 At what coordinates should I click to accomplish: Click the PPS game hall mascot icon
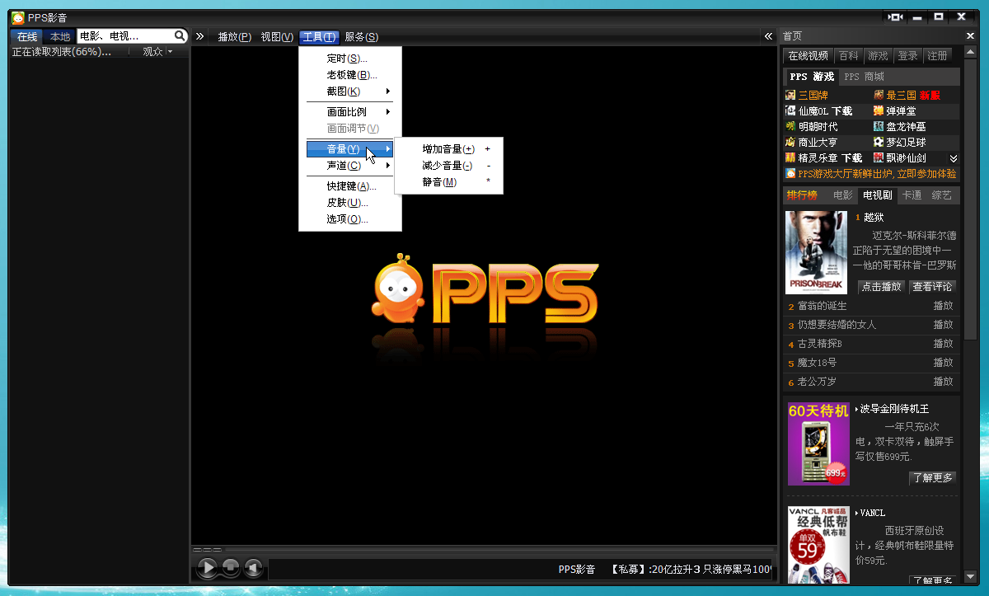790,174
